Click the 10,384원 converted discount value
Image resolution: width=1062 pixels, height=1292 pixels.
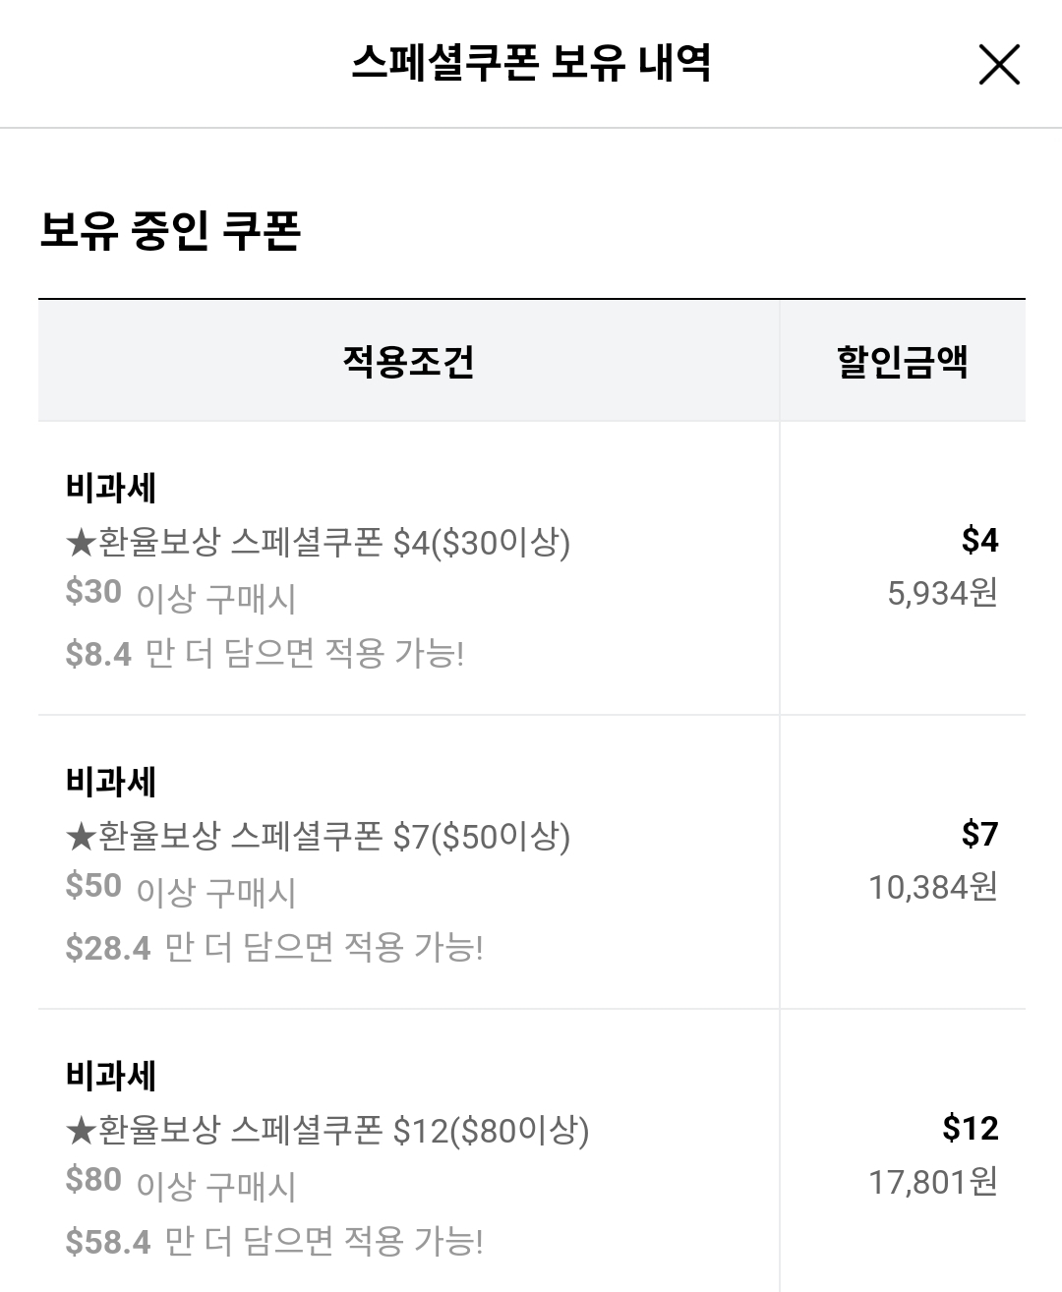point(932,887)
